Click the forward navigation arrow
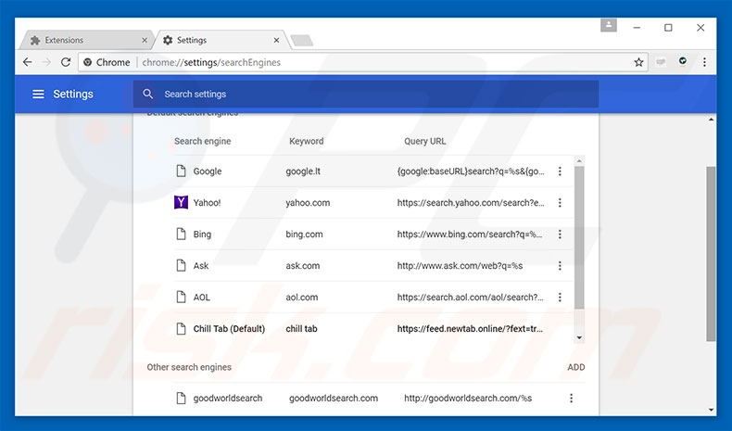732x431 pixels. (46, 62)
